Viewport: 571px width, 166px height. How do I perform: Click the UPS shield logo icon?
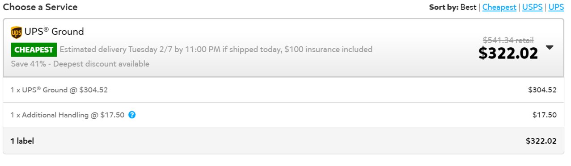(16, 33)
